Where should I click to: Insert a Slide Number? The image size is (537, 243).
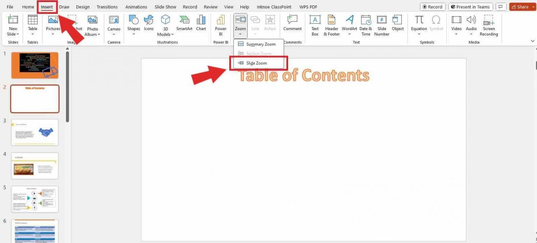pos(382,24)
